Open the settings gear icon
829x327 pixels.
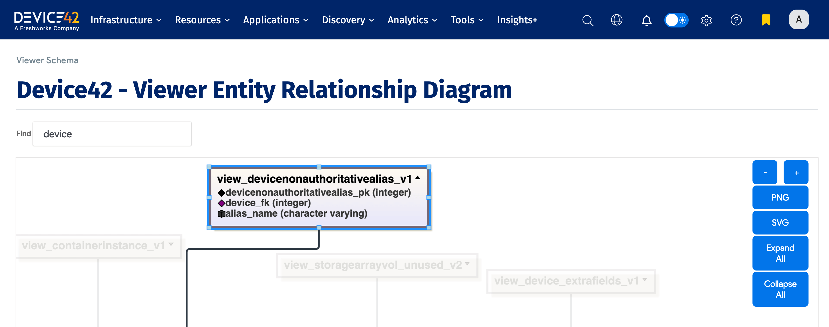(706, 20)
